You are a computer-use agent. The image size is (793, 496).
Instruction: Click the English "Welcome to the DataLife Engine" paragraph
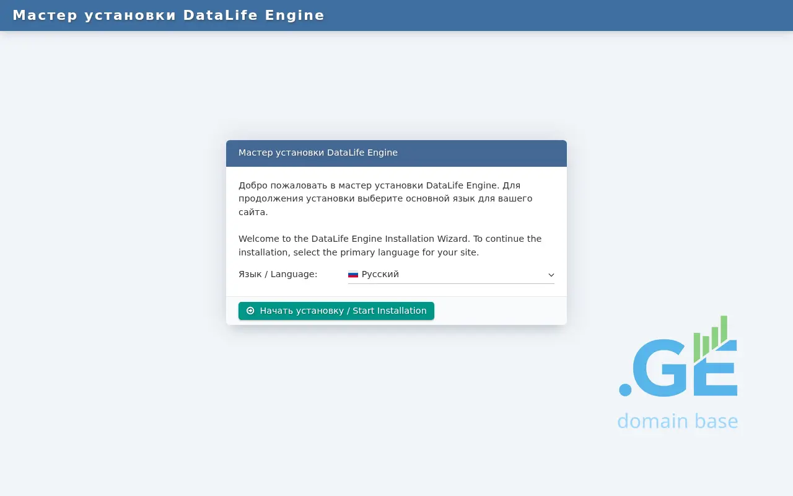[x=390, y=246]
